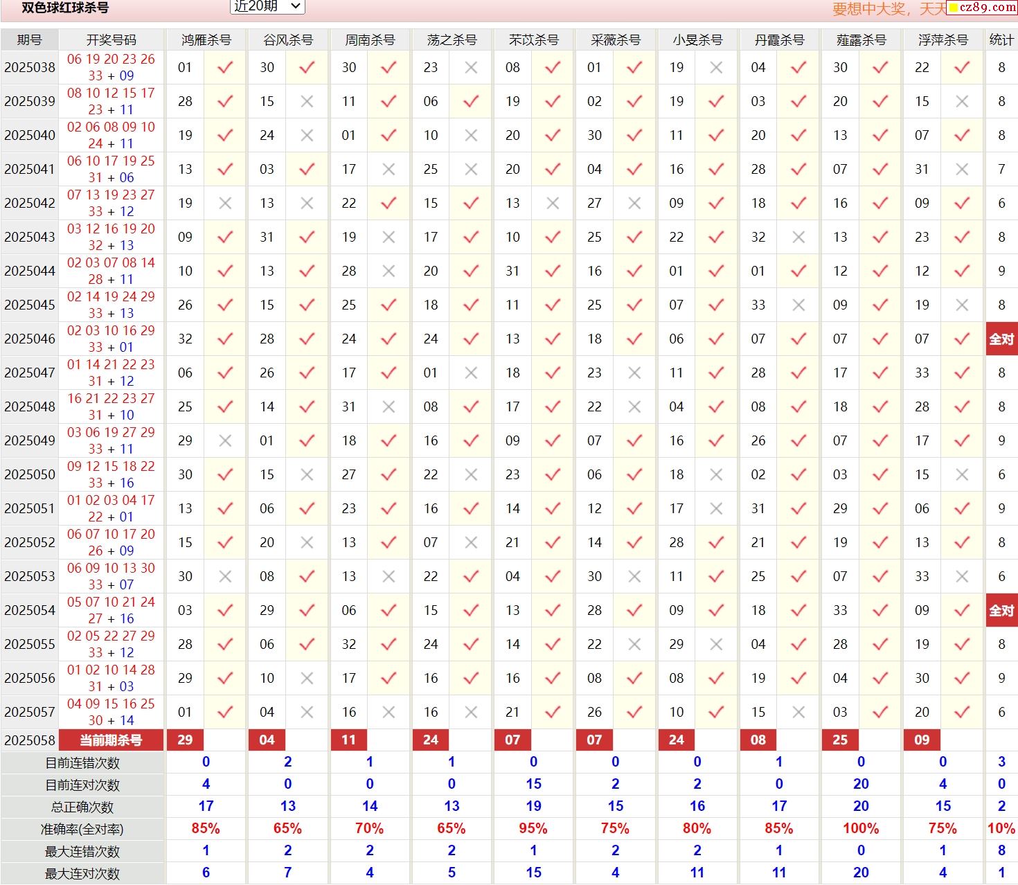Click the cross mark for 采薇杀号 in period 2025055

[x=634, y=645]
